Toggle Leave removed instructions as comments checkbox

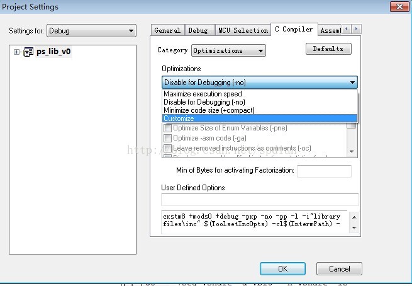pos(167,148)
